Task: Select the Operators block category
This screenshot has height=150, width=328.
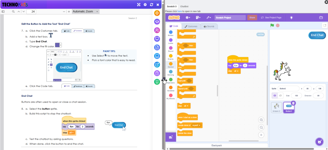Action: coord(171,81)
